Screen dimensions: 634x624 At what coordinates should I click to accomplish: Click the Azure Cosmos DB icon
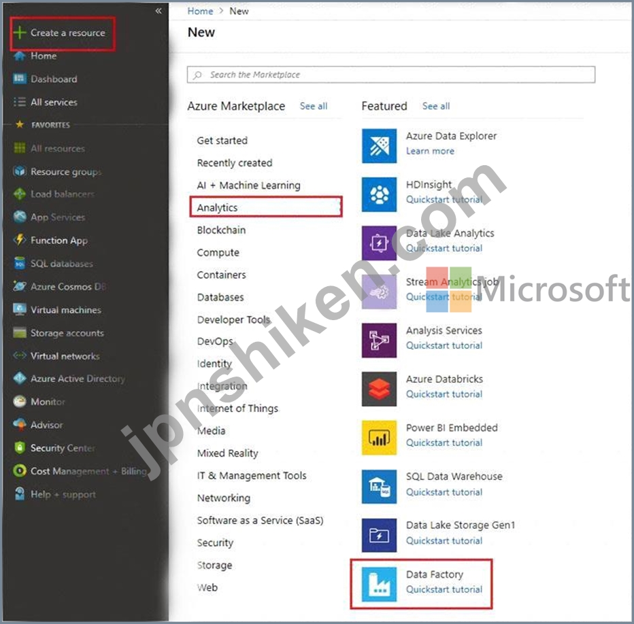(20, 287)
